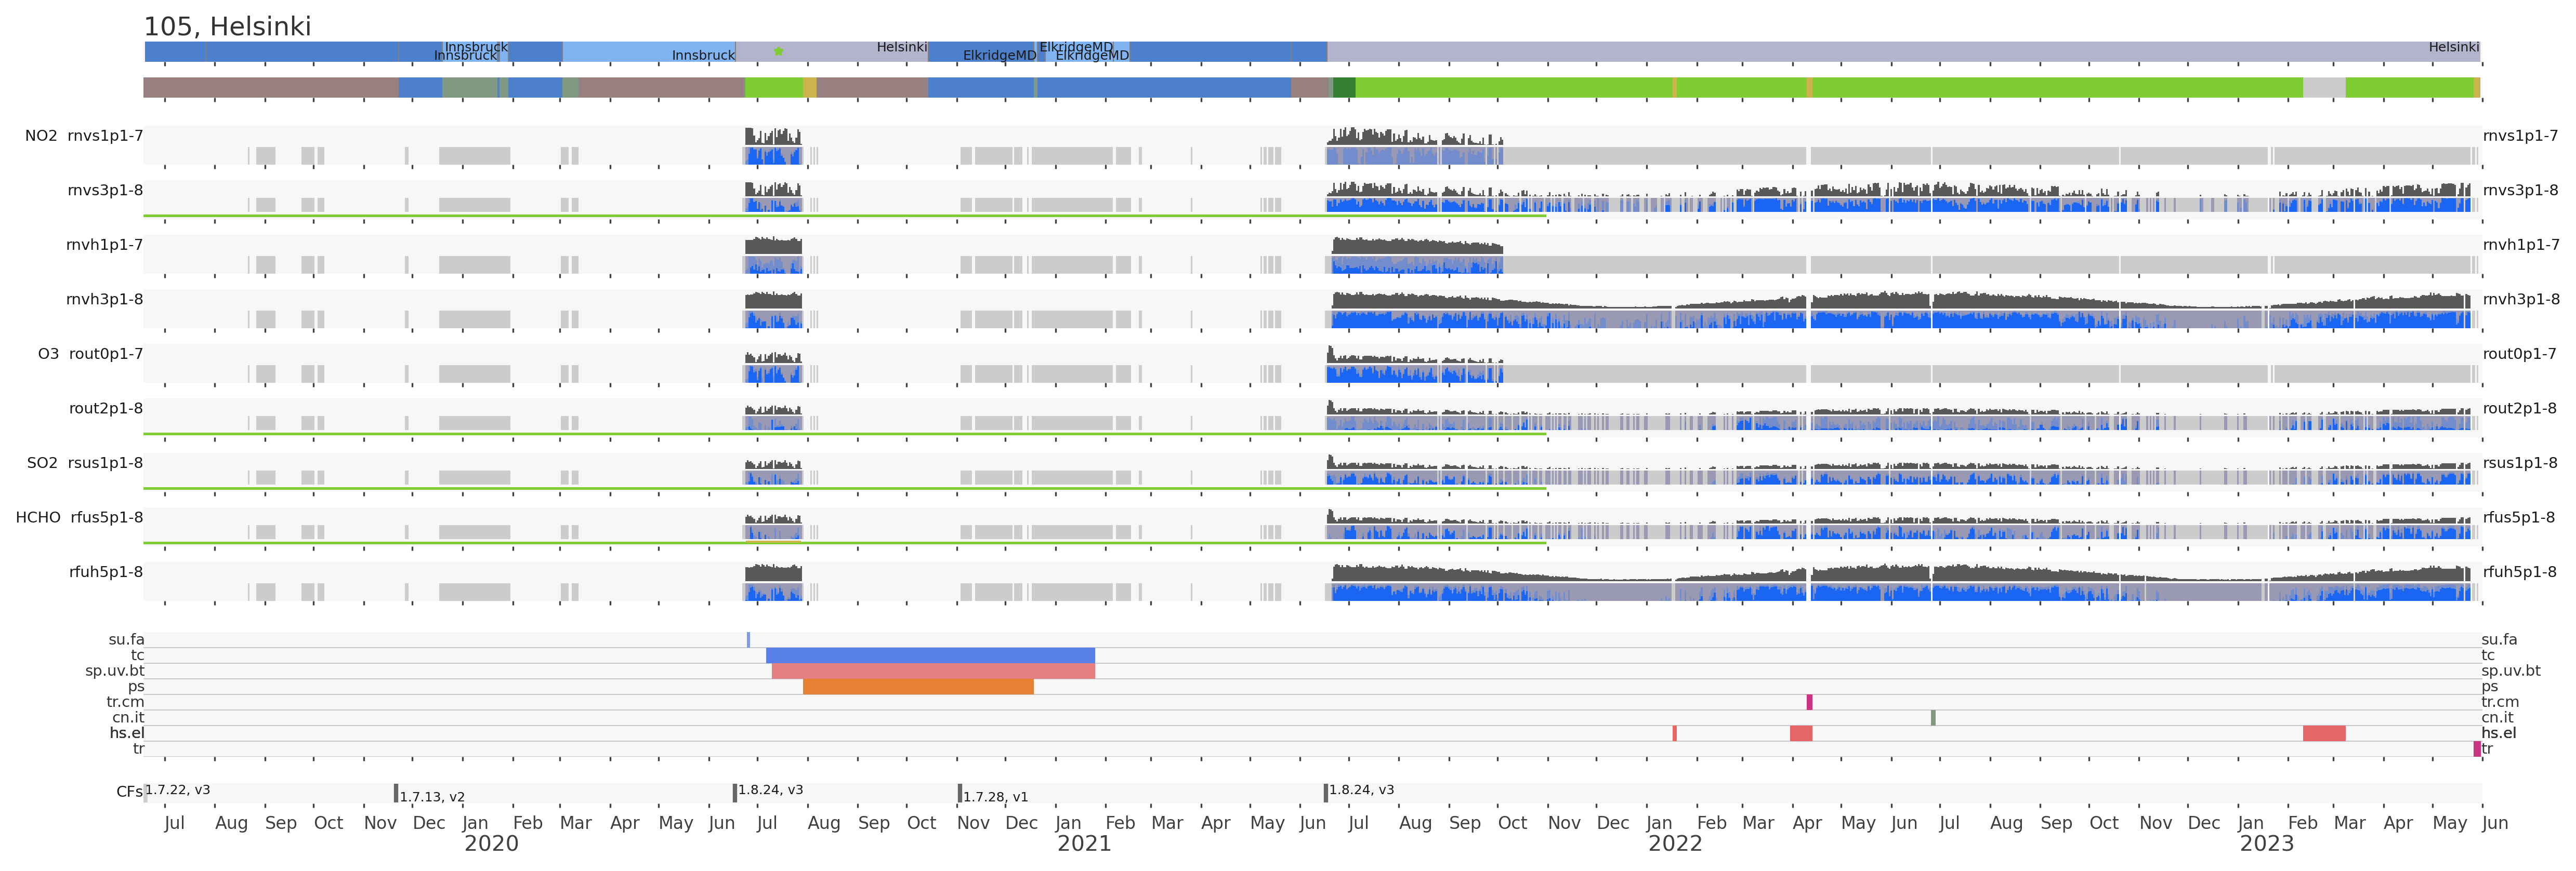This screenshot has height=871, width=2576.
Task: Click the CF marker labeled 1.7.13, v2
Action: [396, 793]
